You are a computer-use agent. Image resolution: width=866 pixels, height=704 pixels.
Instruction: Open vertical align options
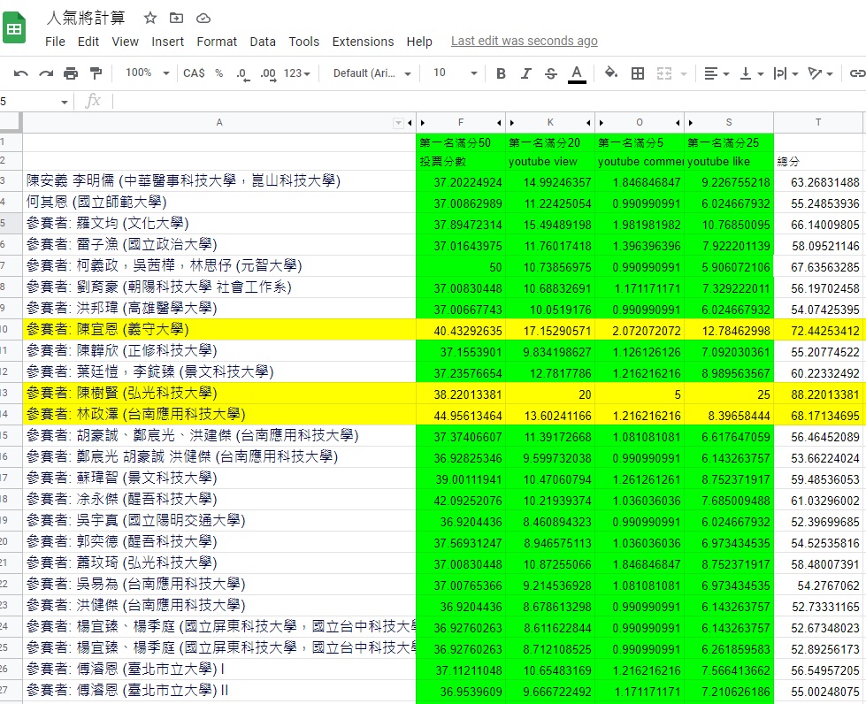coord(751,73)
